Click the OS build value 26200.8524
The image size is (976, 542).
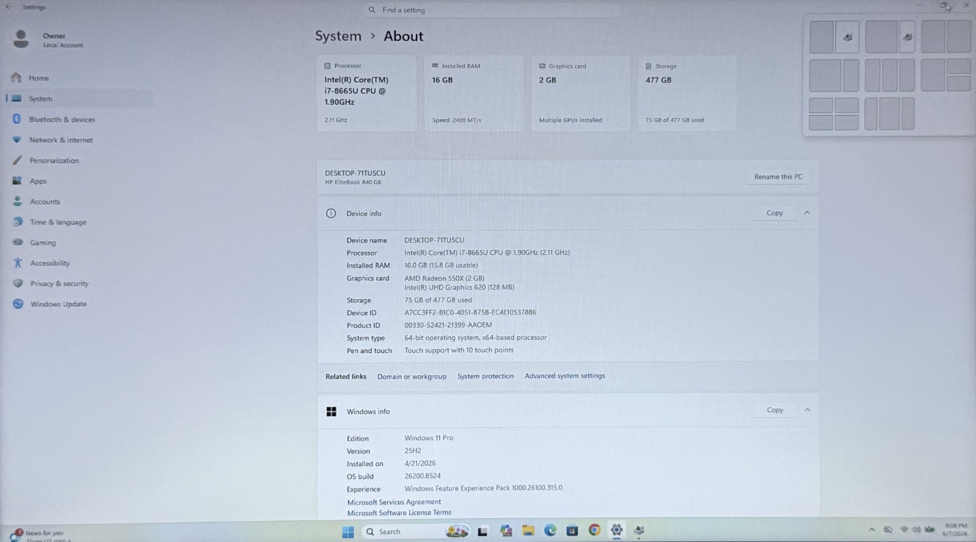point(422,476)
